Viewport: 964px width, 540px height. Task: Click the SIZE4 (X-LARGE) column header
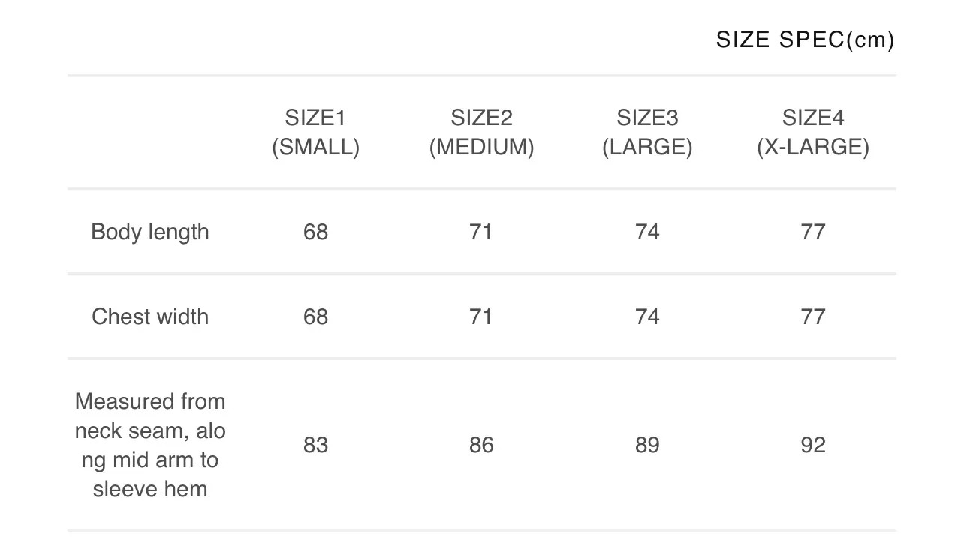pos(813,133)
